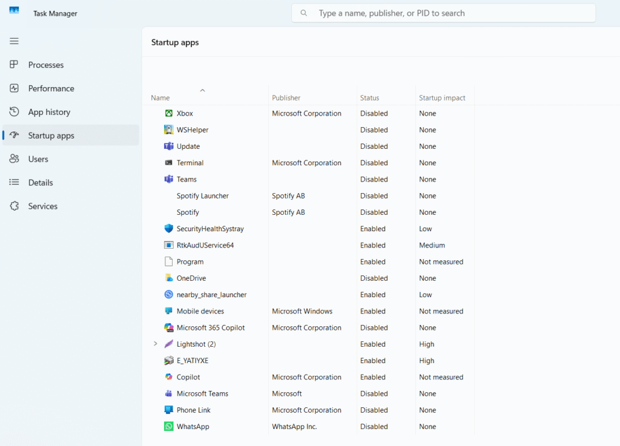
Task: Expand the Lightshot (2) group
Action: tap(156, 344)
